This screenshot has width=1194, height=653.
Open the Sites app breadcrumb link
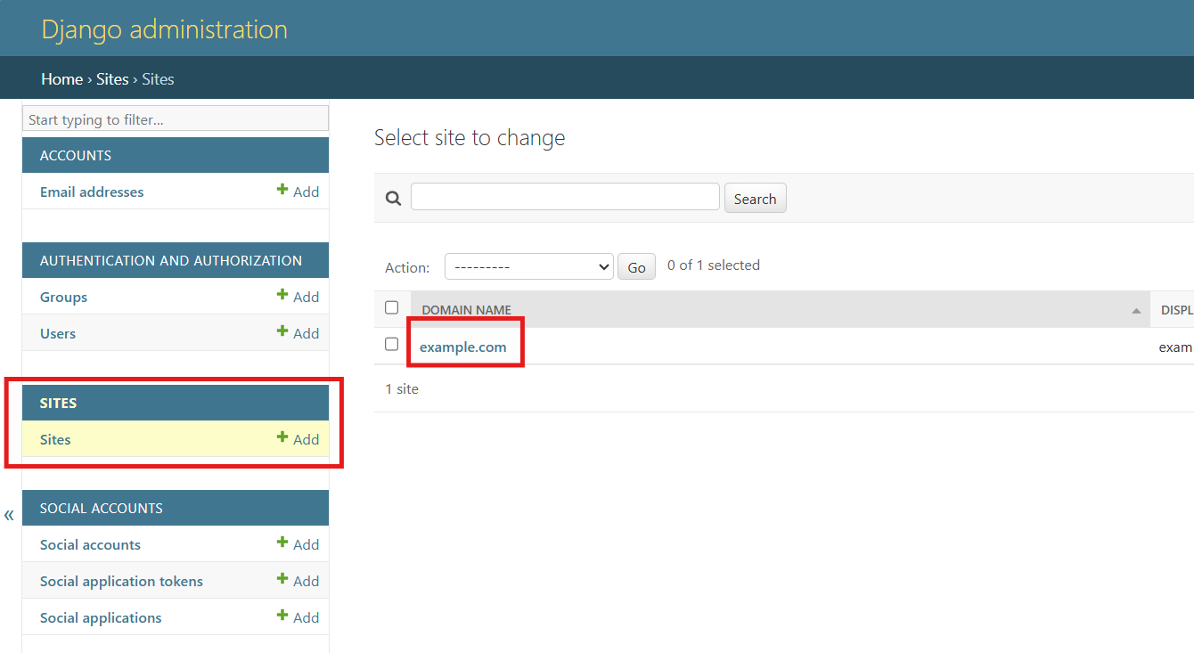(112, 79)
